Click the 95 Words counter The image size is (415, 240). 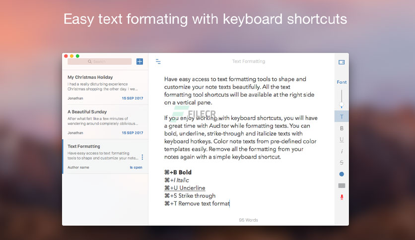pyautogui.click(x=248, y=220)
